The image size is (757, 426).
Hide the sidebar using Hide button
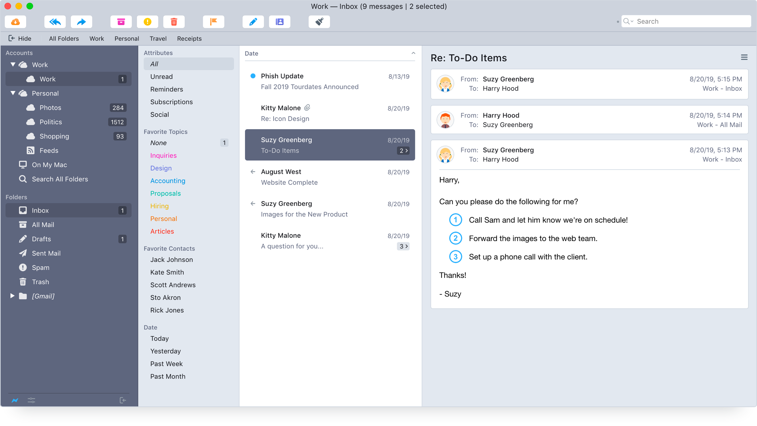pos(20,38)
